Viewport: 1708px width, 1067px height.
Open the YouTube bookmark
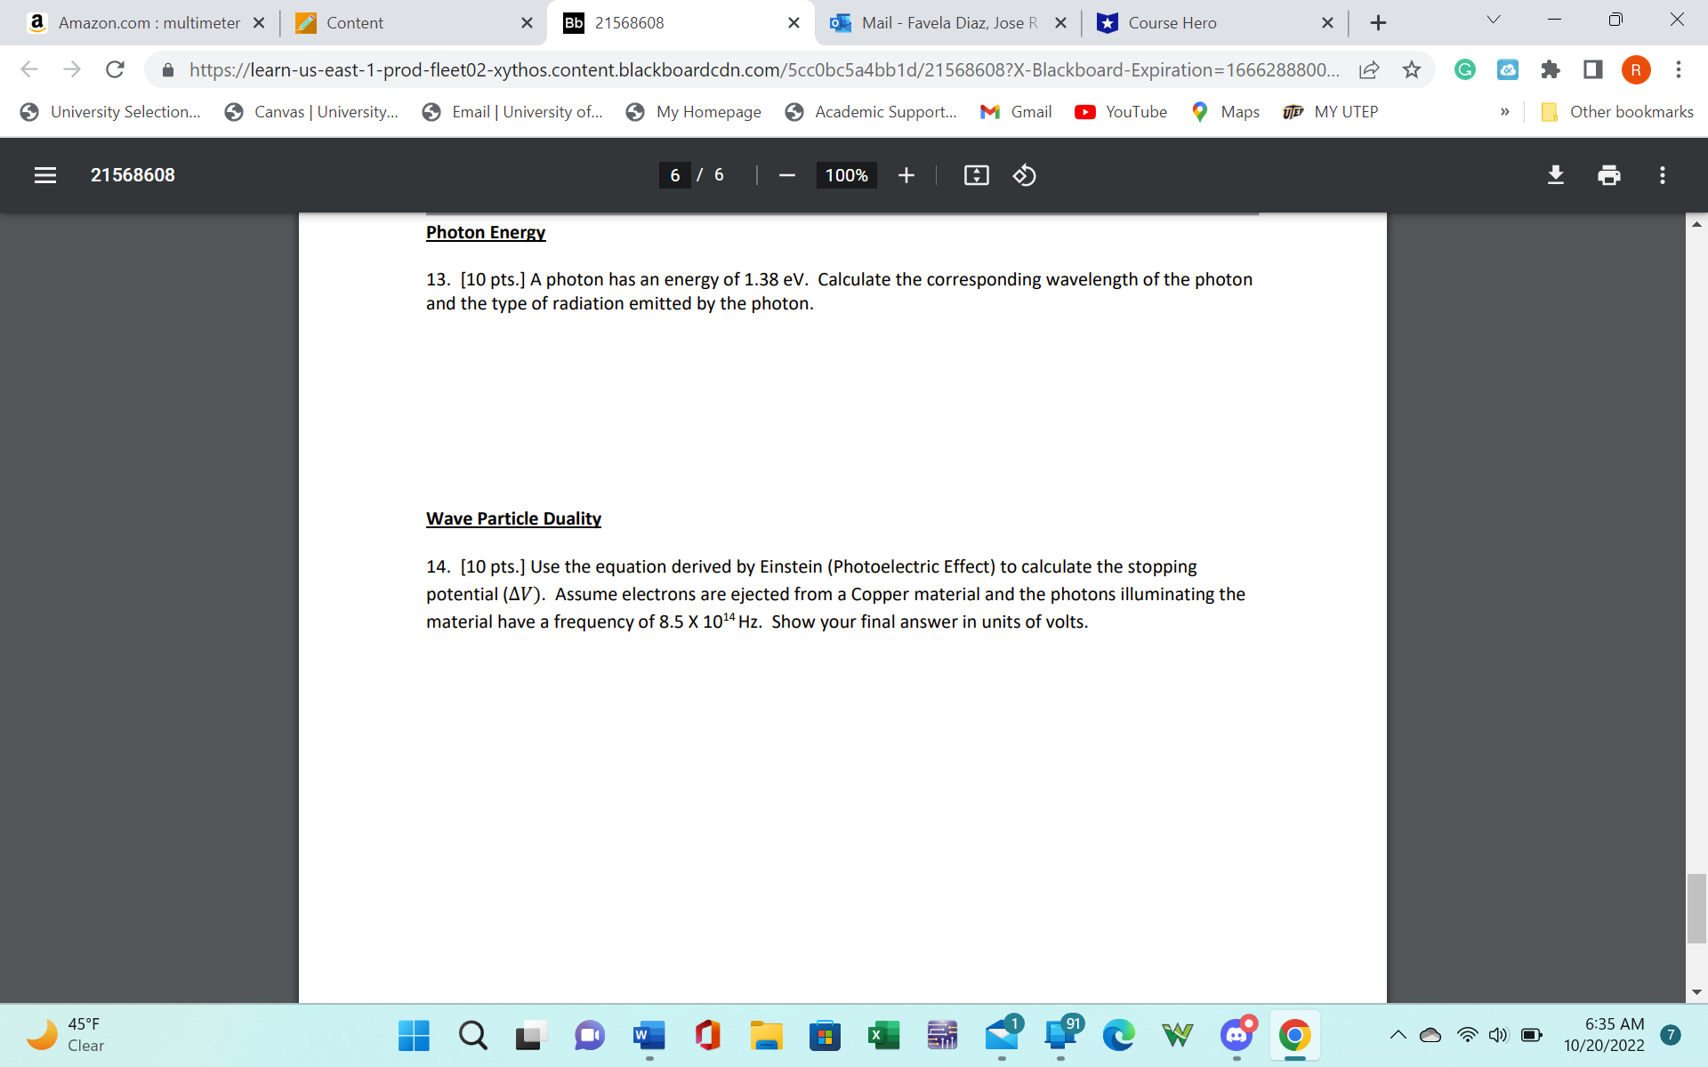(x=1121, y=112)
